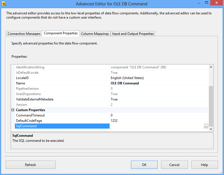The height and width of the screenshot is (175, 224).
Task: Select the PipelineVersion property
Action: tap(62, 89)
